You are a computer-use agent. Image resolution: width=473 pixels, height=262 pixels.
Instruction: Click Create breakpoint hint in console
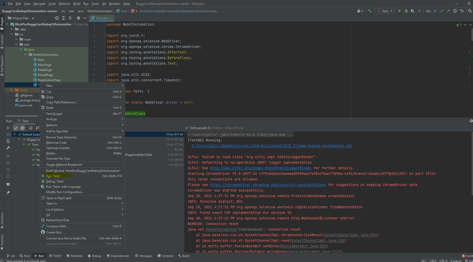coord(250,229)
